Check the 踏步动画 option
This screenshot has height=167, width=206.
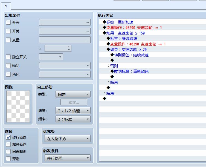8,144
